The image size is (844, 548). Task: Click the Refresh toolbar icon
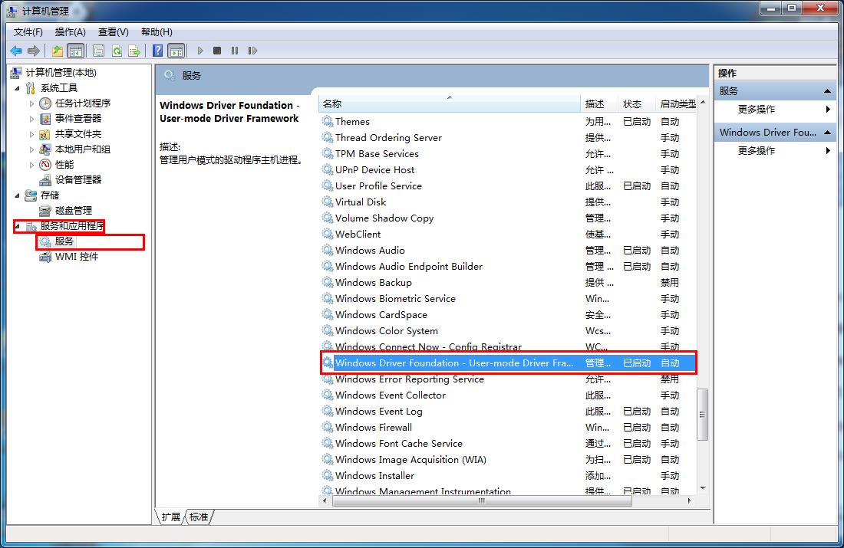point(116,51)
